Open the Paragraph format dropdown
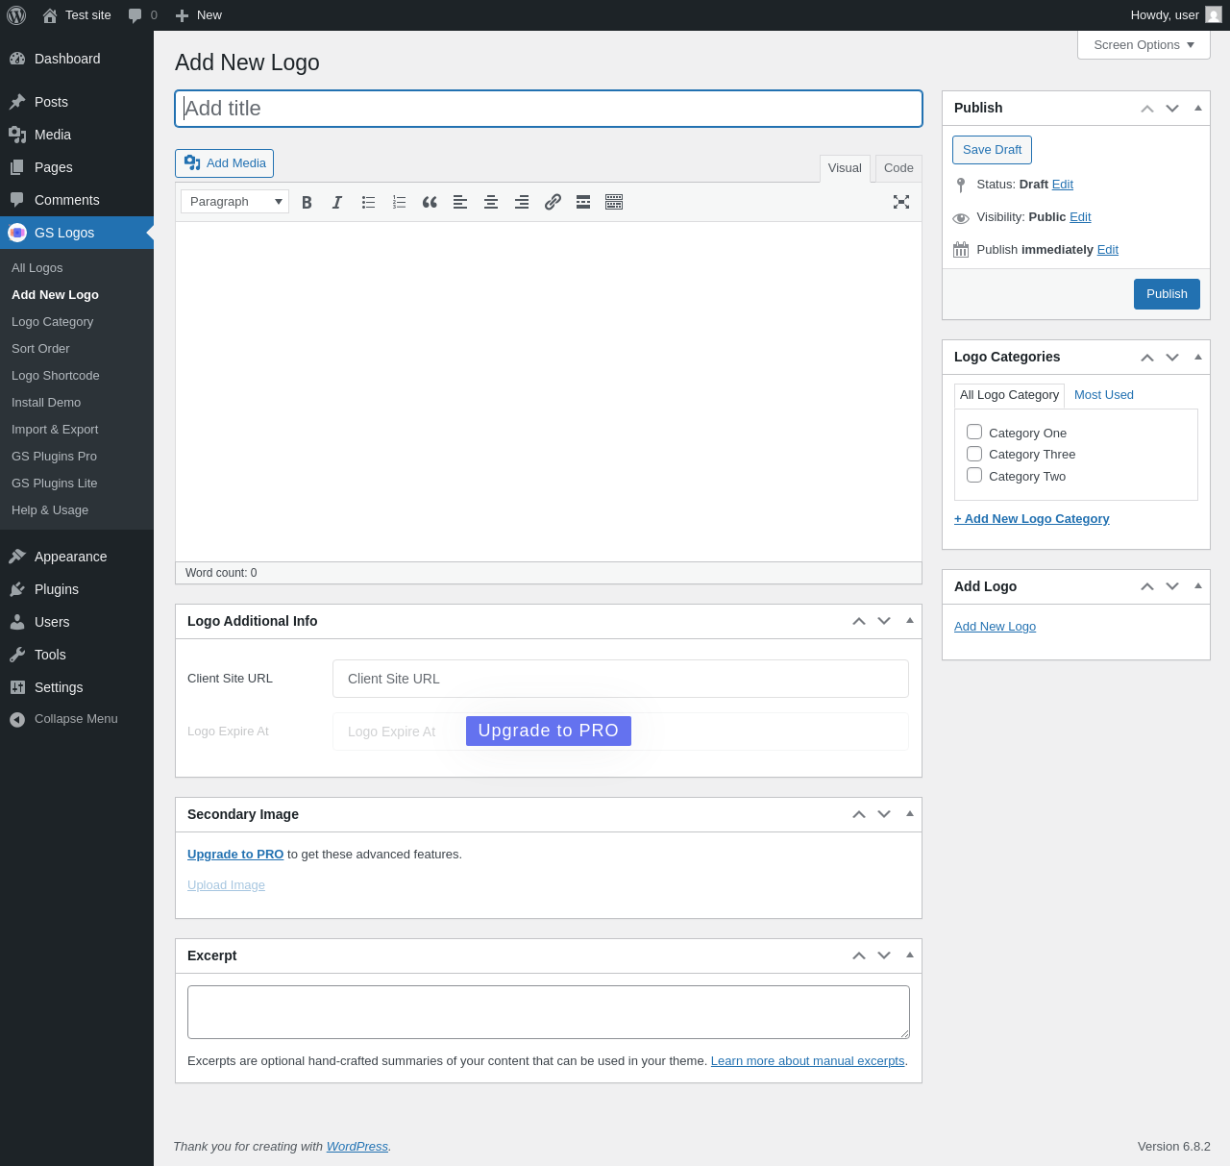This screenshot has width=1230, height=1166. (235, 202)
